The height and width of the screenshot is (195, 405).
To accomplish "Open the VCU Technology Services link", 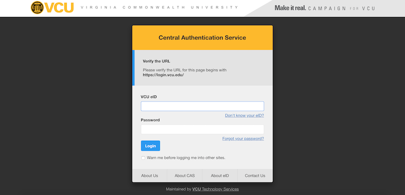I will [x=216, y=189].
